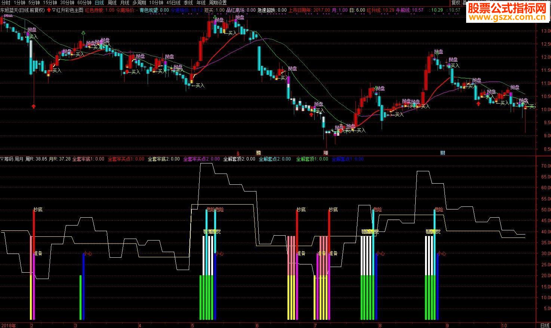Click the red $ event marker on chart
Image resolution: width=551 pixels, height=328 pixels.
coord(238,153)
